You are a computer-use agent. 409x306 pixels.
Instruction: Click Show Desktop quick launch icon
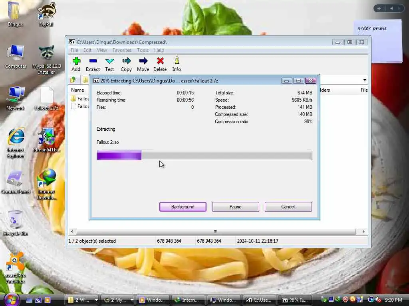coord(29,300)
